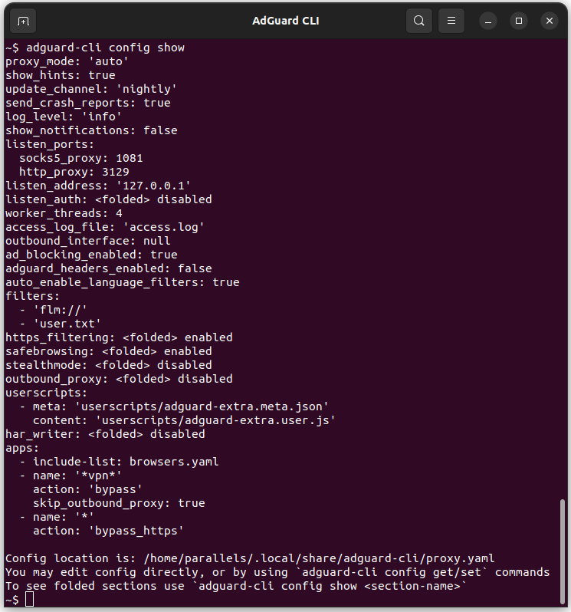Click the ad_blocking_enabled true value
Screen dimensions: 571x612
tap(164, 255)
